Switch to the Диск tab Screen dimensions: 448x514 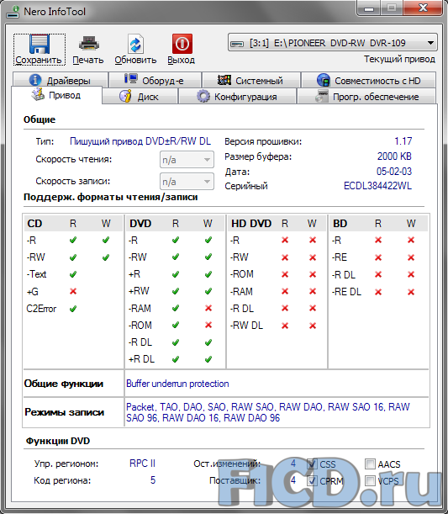coord(140,97)
